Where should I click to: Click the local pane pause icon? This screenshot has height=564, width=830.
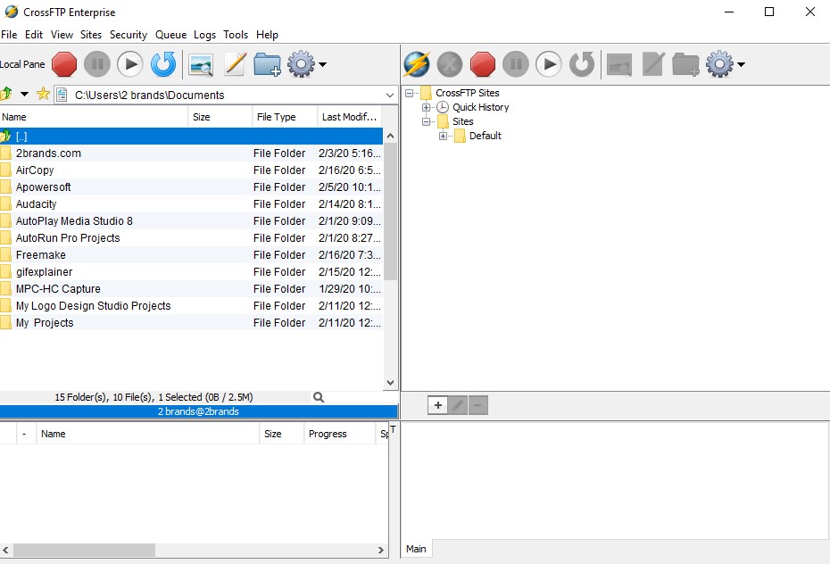97,64
